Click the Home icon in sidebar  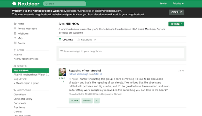tap(15, 24)
